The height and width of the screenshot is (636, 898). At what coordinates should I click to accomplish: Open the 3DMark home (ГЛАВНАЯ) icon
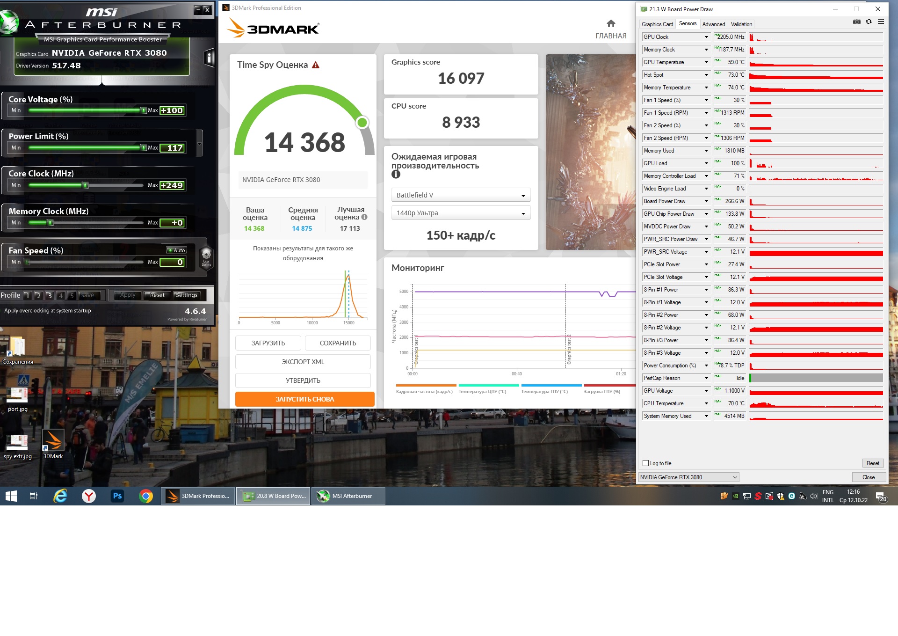pyautogui.click(x=611, y=24)
